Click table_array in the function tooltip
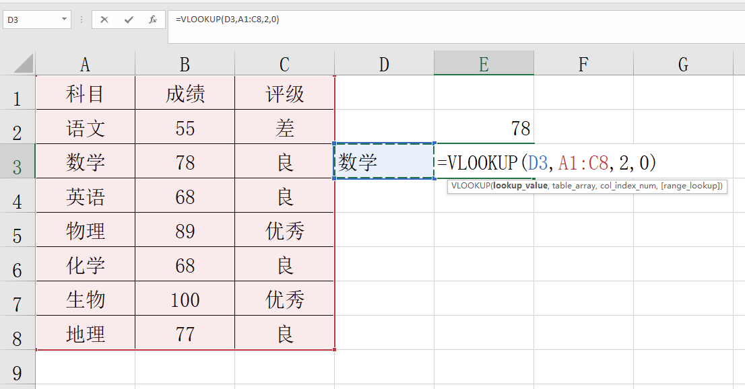The image size is (745, 389). (574, 186)
